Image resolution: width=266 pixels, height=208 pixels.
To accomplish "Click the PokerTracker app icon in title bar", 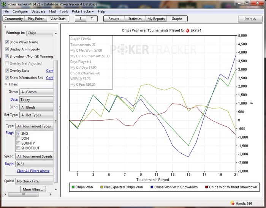I will (x=3, y=4).
